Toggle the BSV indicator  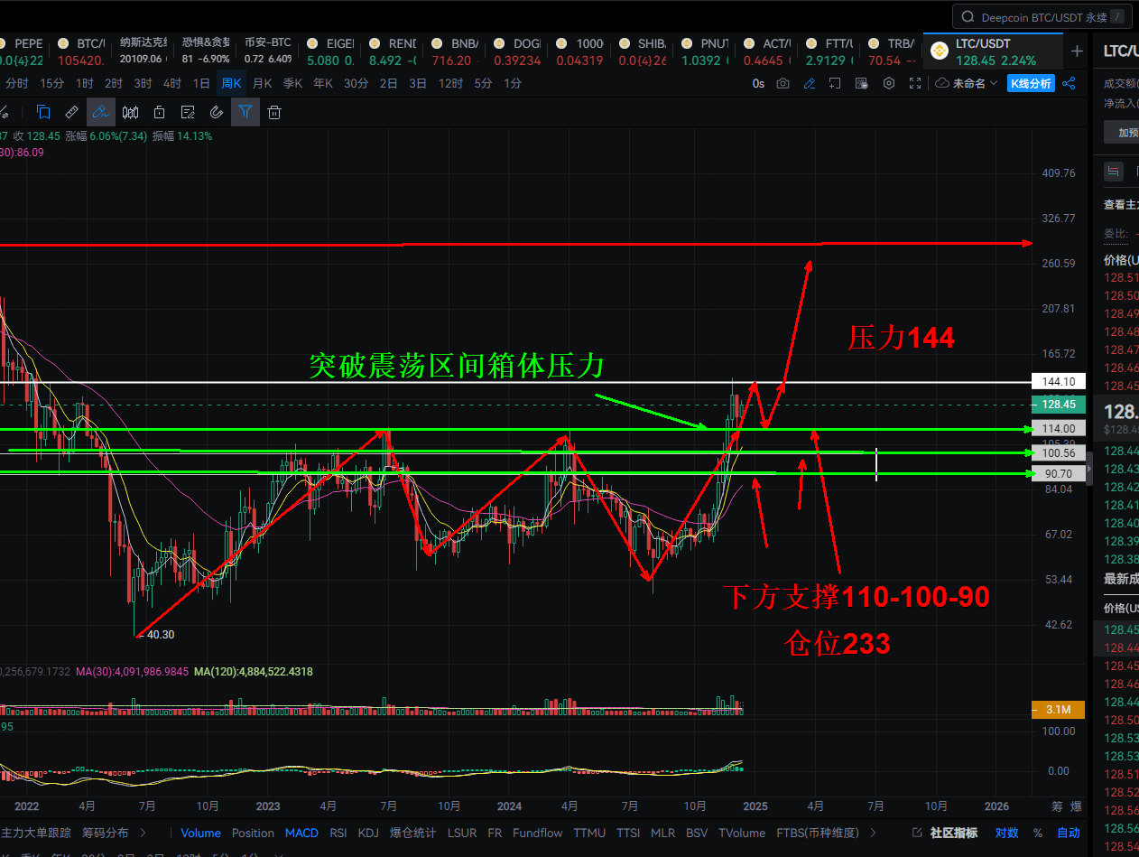click(697, 833)
